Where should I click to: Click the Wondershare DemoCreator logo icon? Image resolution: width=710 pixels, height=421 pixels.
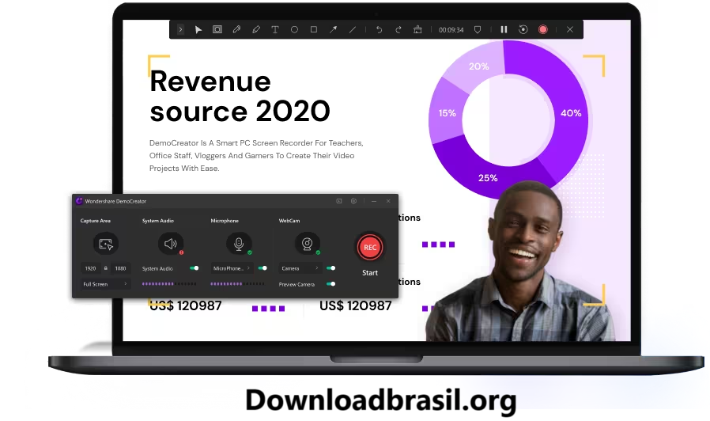(79, 201)
